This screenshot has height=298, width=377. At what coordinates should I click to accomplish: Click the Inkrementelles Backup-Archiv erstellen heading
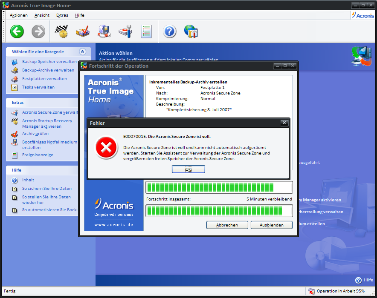[188, 82]
